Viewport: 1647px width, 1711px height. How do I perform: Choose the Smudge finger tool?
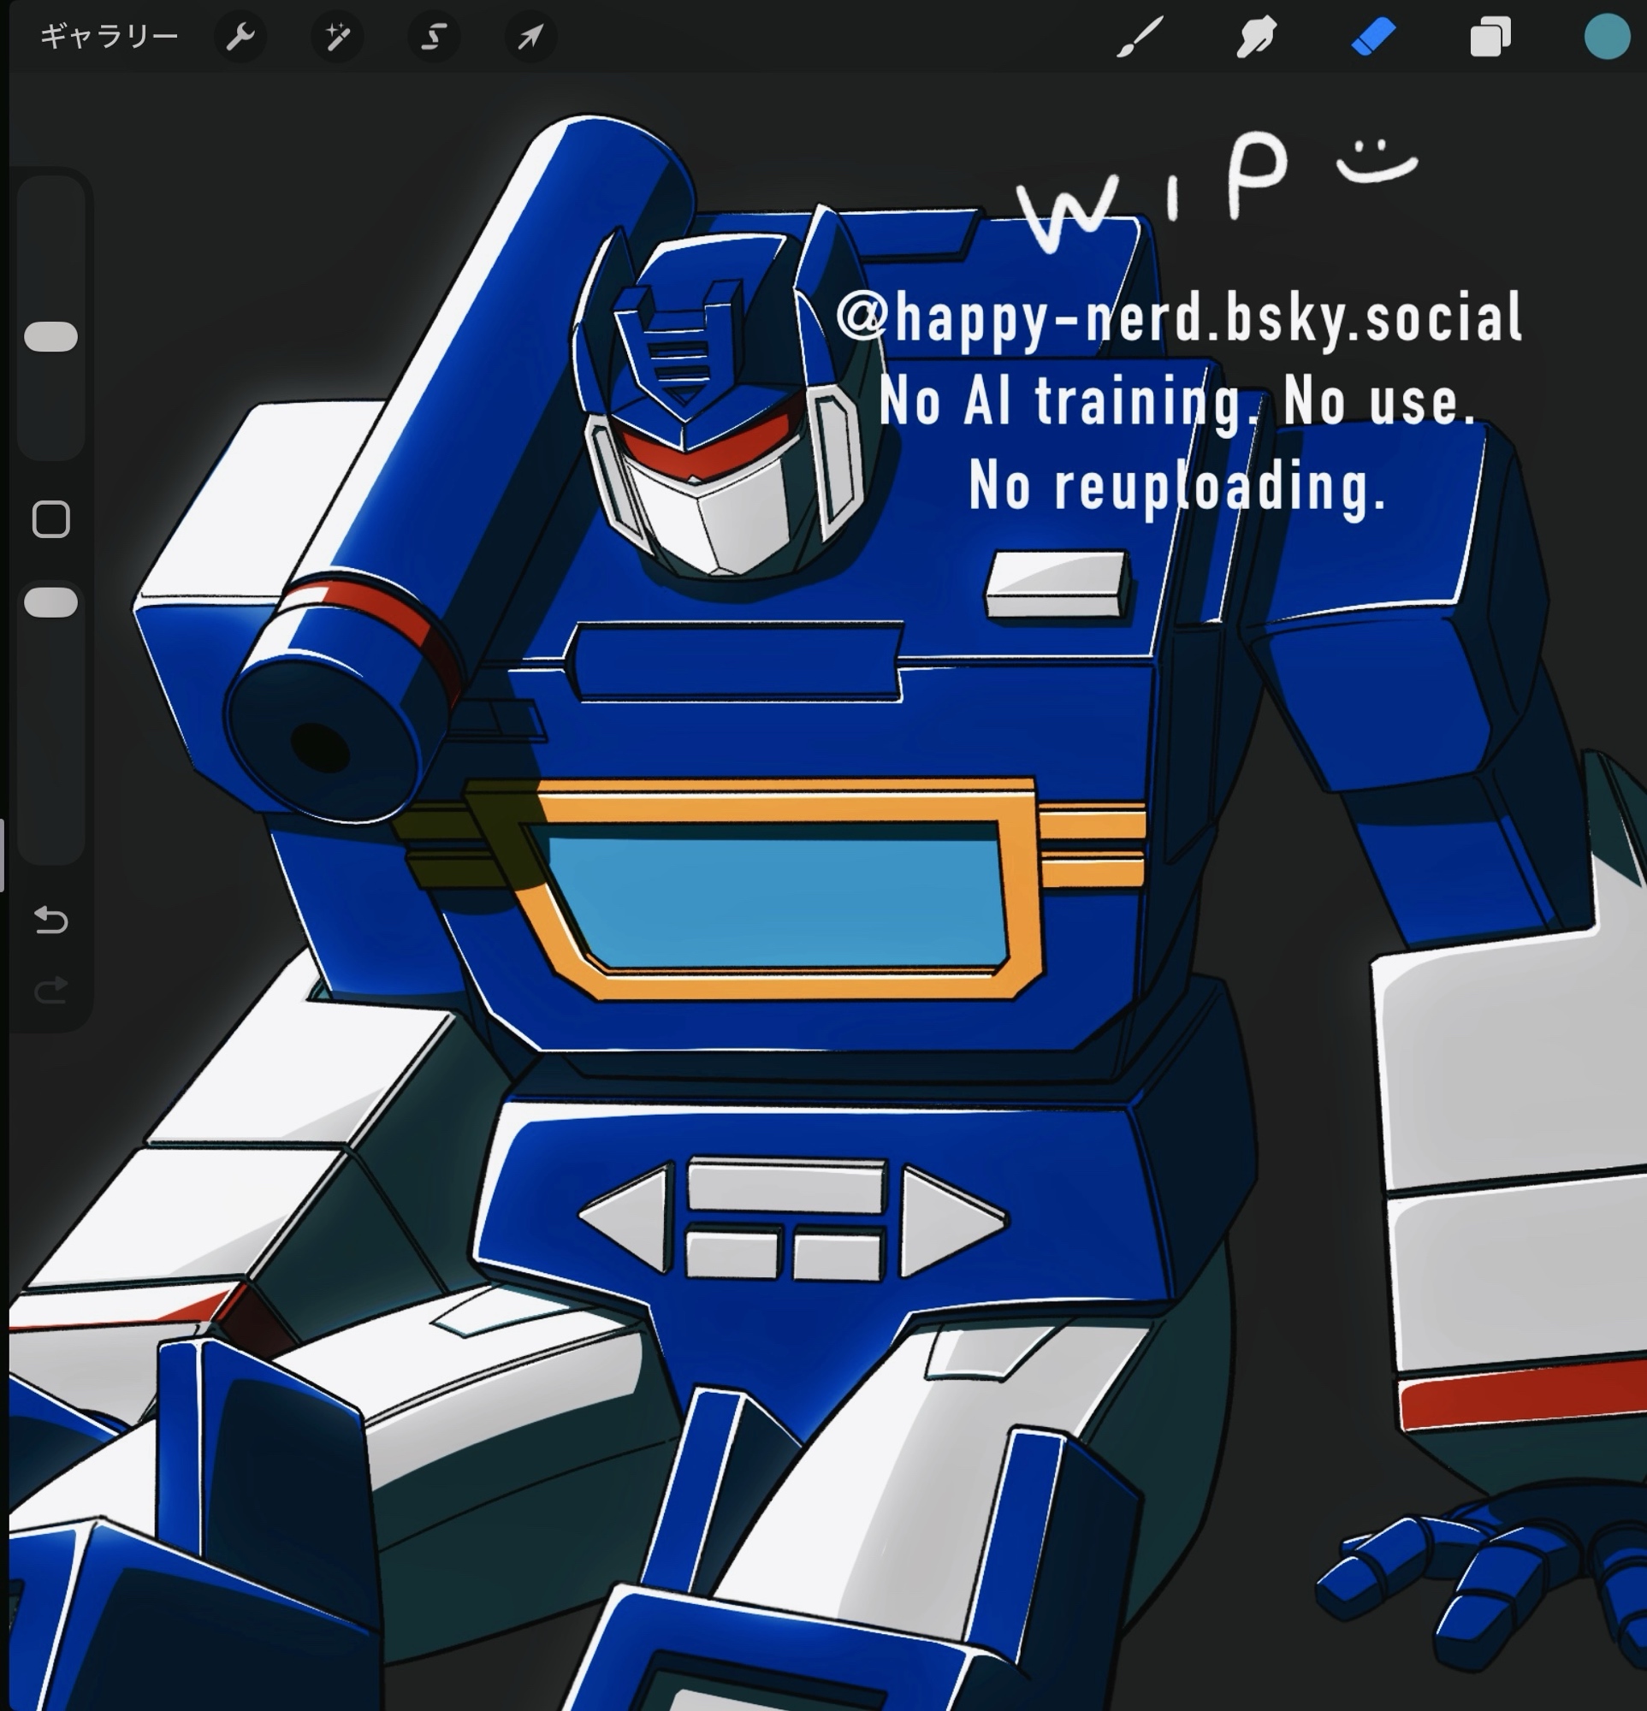point(1257,38)
